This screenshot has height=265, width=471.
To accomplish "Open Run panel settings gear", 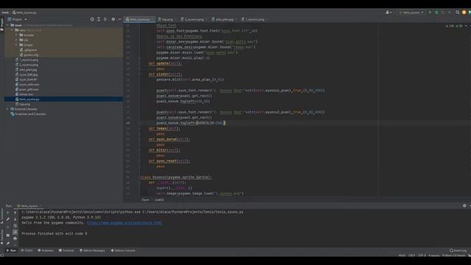I will click(464, 206).
